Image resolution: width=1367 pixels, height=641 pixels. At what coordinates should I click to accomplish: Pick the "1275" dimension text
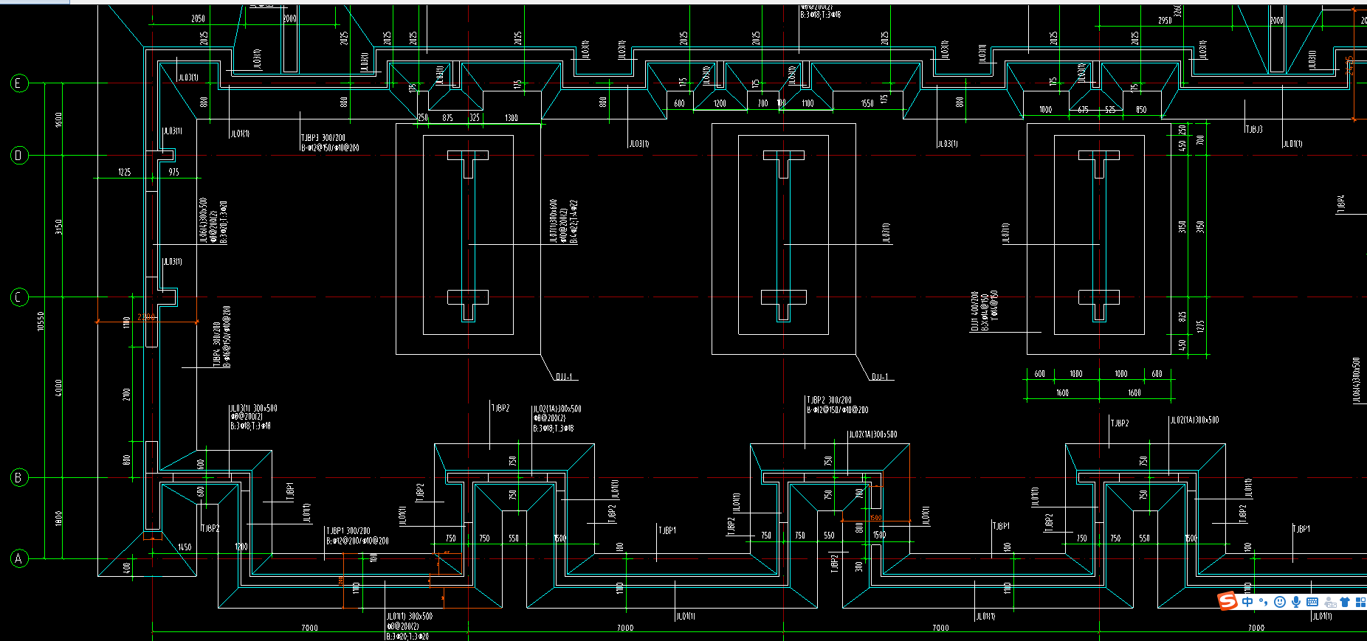click(1200, 326)
